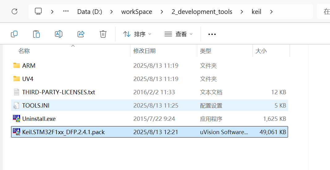Click the uVision Software type cell

click(x=224, y=132)
